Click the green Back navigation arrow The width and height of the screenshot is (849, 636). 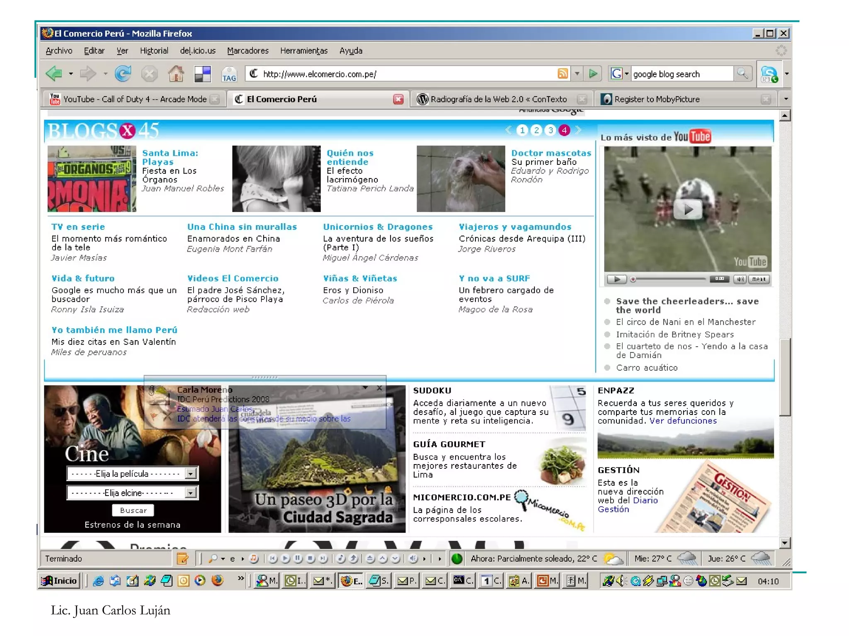pyautogui.click(x=54, y=74)
